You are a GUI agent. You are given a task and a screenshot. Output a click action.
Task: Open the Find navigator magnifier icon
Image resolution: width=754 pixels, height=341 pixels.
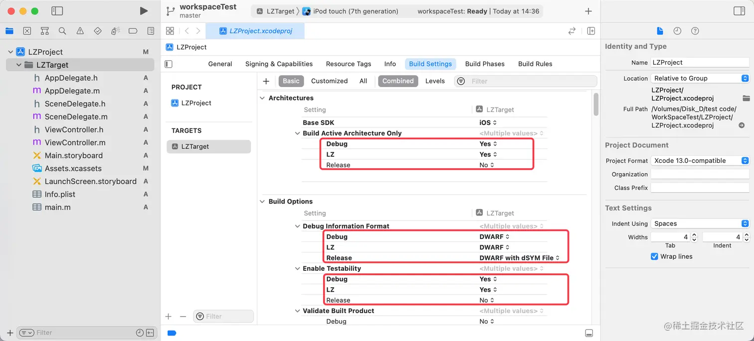click(62, 31)
